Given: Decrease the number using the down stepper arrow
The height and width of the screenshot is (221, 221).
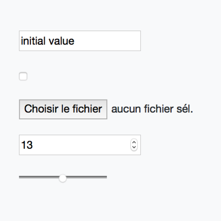Looking at the screenshot, I should pyautogui.click(x=134, y=147).
